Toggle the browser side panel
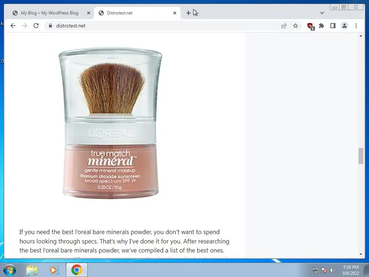The height and width of the screenshot is (277, 369). pos(333,26)
